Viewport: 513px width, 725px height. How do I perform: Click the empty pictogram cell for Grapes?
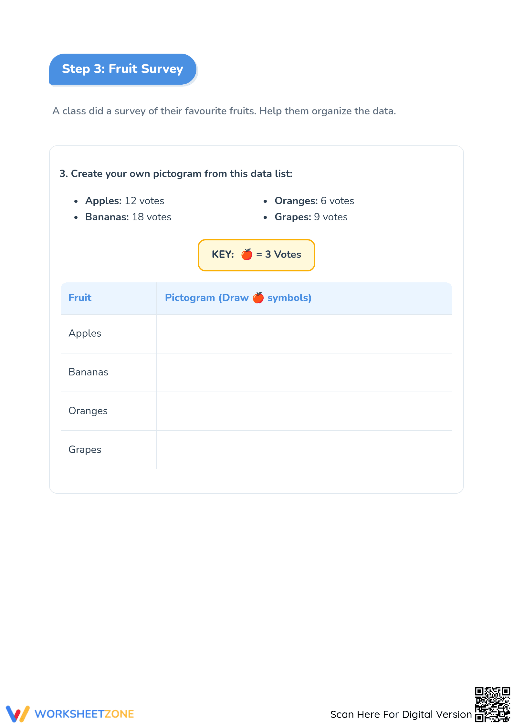click(304, 450)
